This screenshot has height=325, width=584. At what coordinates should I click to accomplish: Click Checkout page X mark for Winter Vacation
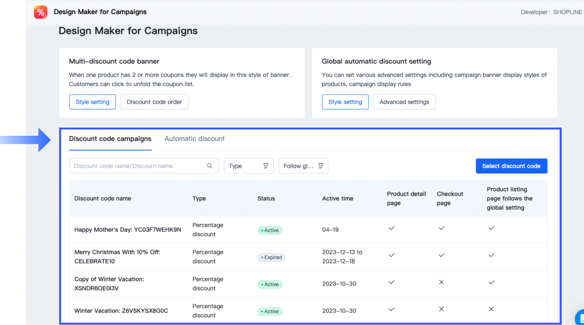click(441, 309)
